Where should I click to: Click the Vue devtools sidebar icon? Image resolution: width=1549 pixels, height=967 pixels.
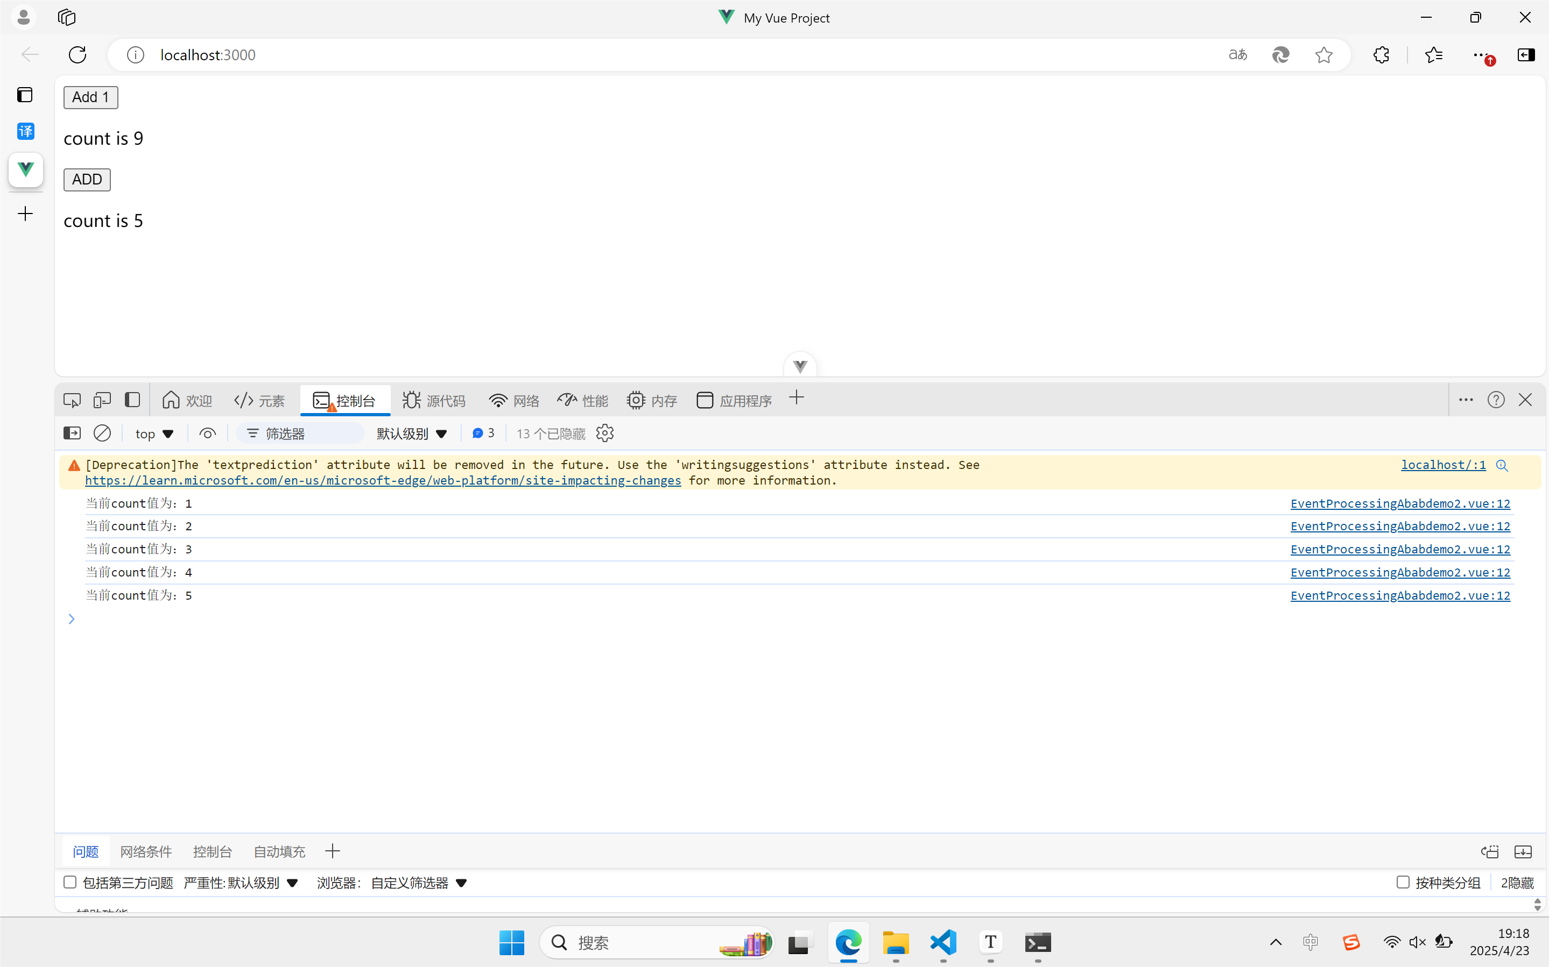26,169
